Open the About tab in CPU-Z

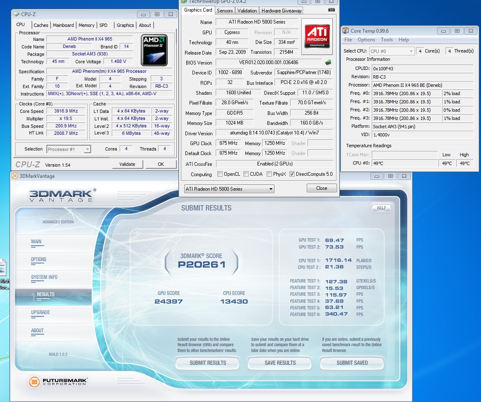[145, 25]
